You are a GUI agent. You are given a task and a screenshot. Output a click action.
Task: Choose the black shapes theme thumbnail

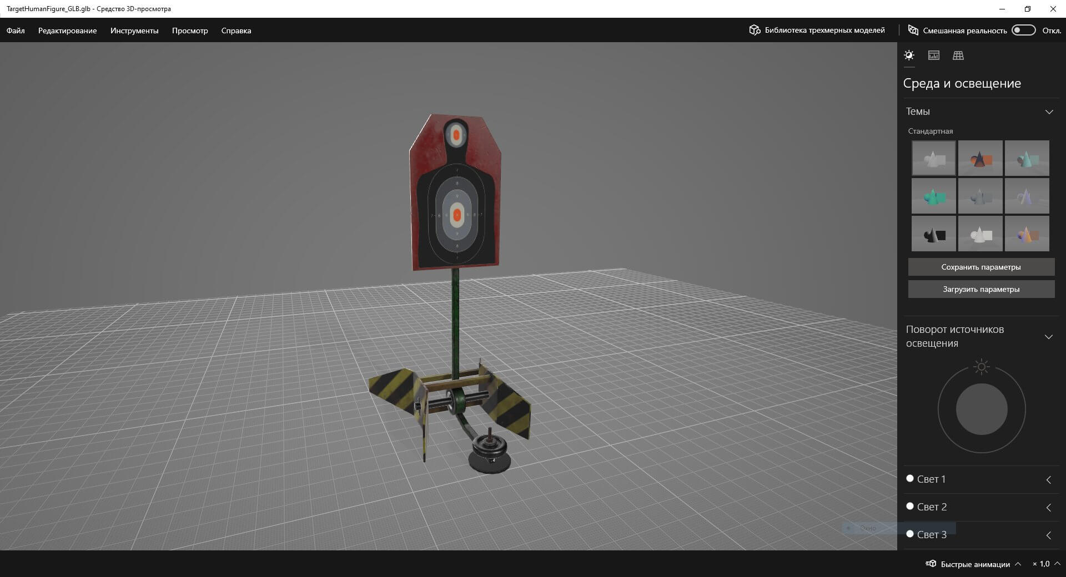(x=933, y=234)
